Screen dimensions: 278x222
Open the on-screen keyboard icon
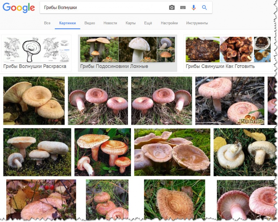(x=183, y=7)
